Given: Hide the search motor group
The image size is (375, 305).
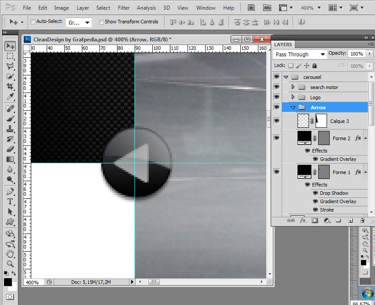Looking at the screenshot, I should [276, 87].
